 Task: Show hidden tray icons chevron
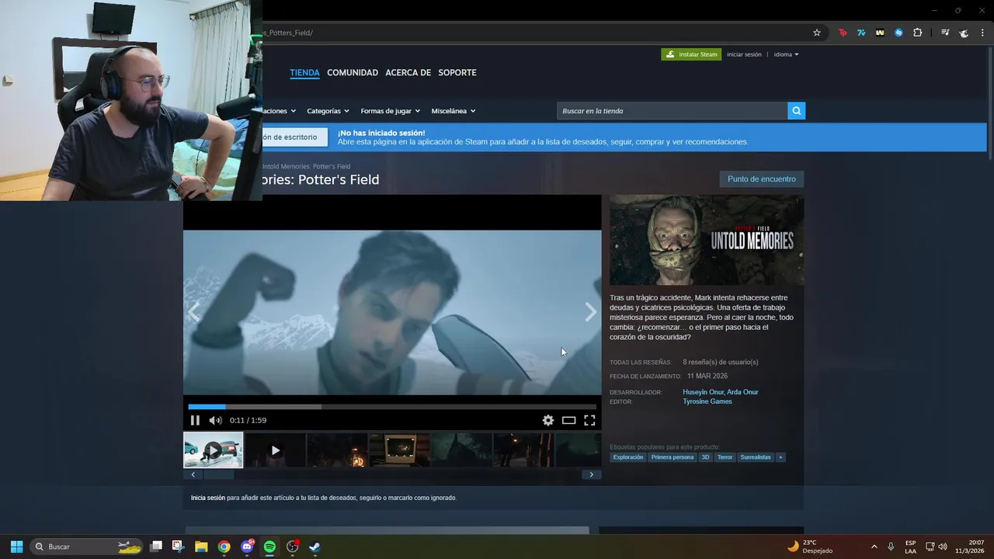point(874,547)
